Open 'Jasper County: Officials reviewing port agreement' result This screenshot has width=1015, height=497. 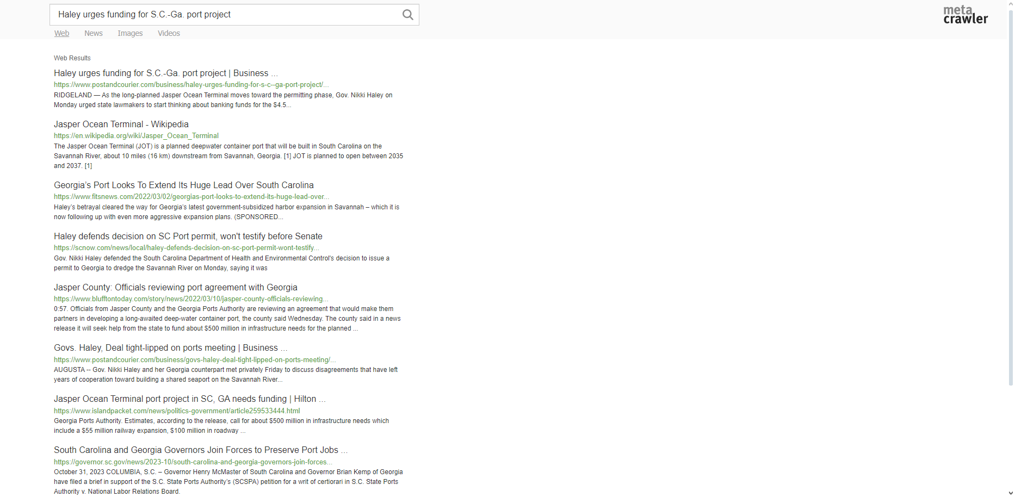tap(176, 287)
